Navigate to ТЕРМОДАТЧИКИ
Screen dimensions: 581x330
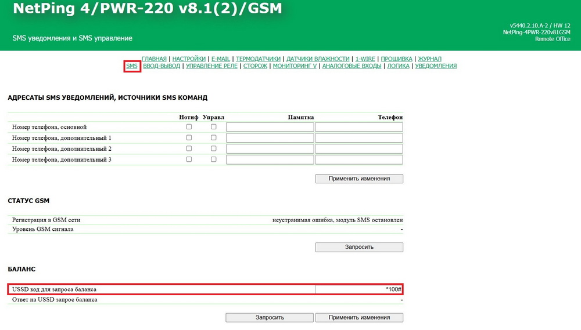258,59
